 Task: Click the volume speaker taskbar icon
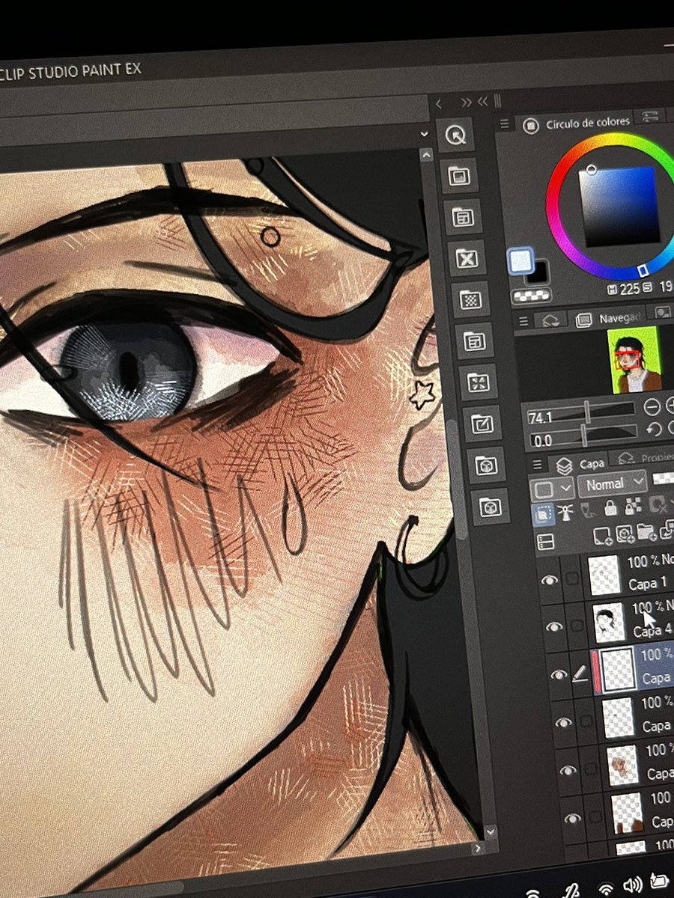click(x=633, y=886)
